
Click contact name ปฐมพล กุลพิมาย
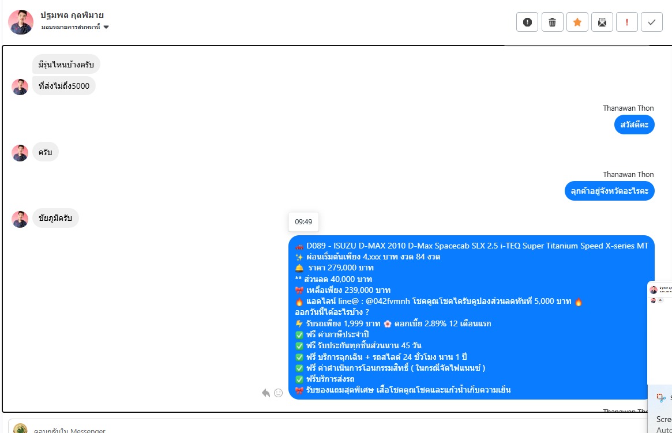[72, 16]
